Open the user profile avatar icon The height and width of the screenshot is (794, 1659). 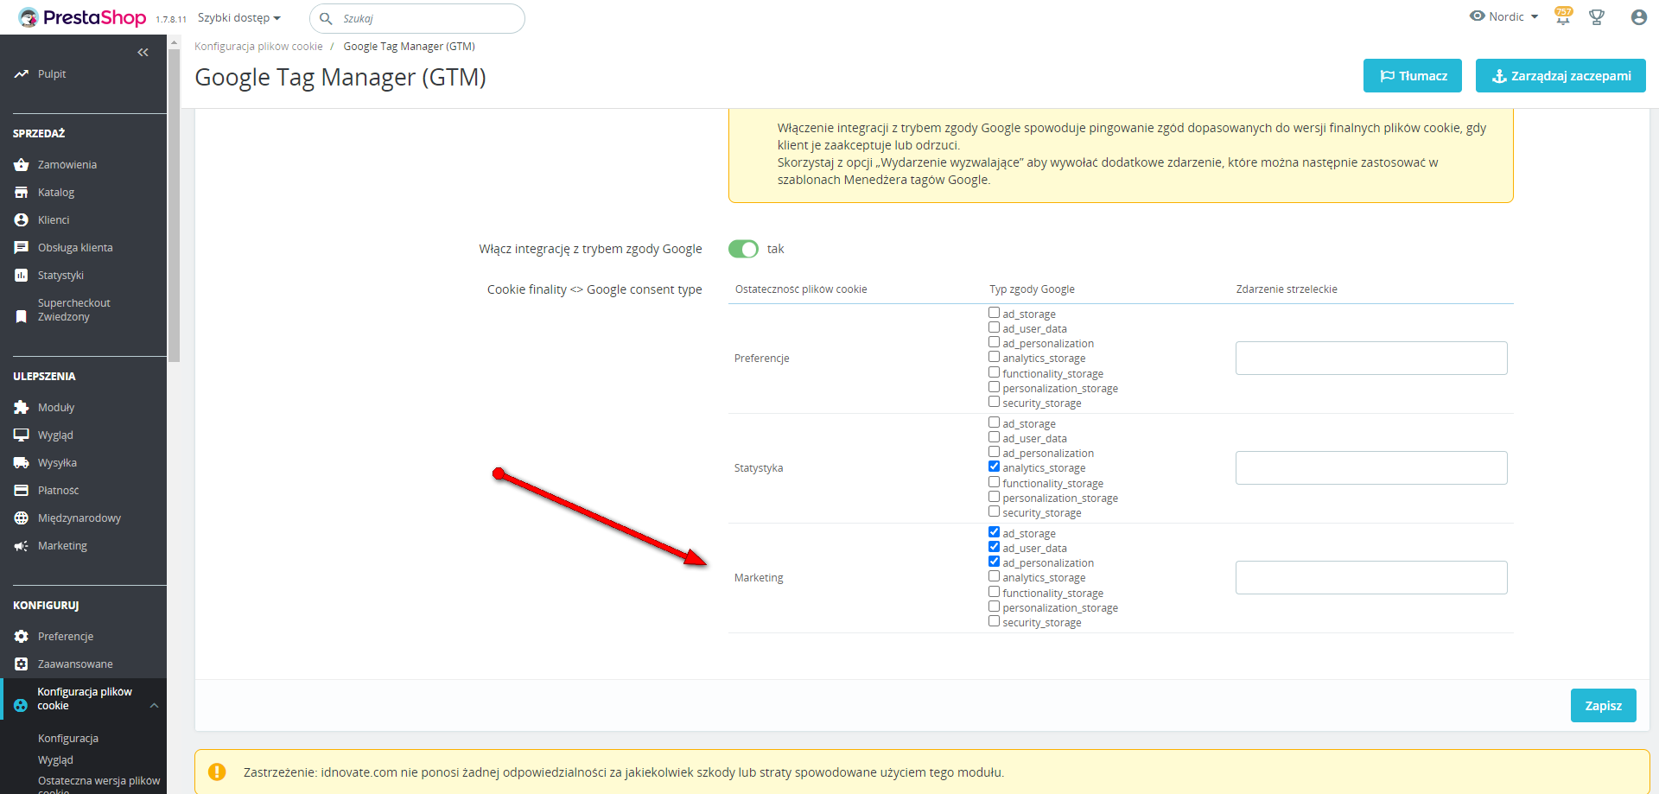pyautogui.click(x=1638, y=17)
